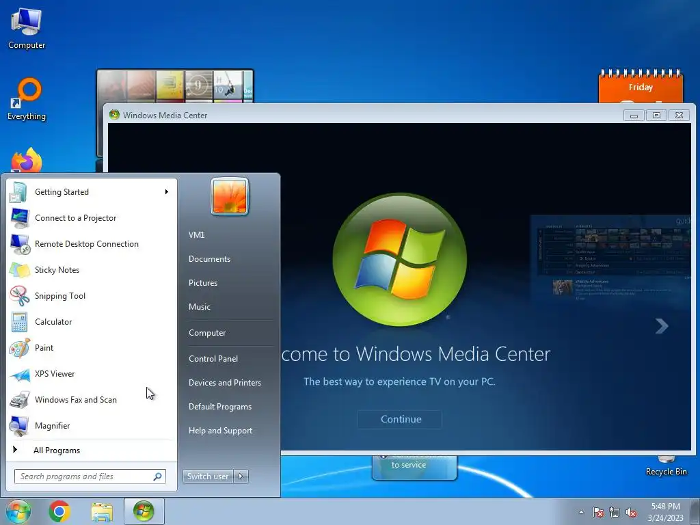This screenshot has height=525, width=700.
Task: Click Search programs and files field
Action: pos(90,476)
